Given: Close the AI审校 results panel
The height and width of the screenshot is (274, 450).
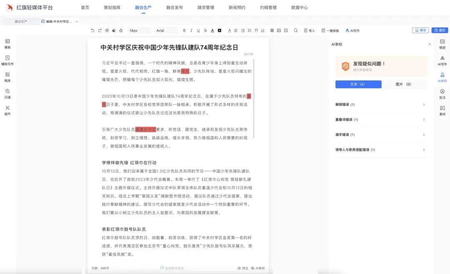Looking at the screenshot, I should pos(430,44).
